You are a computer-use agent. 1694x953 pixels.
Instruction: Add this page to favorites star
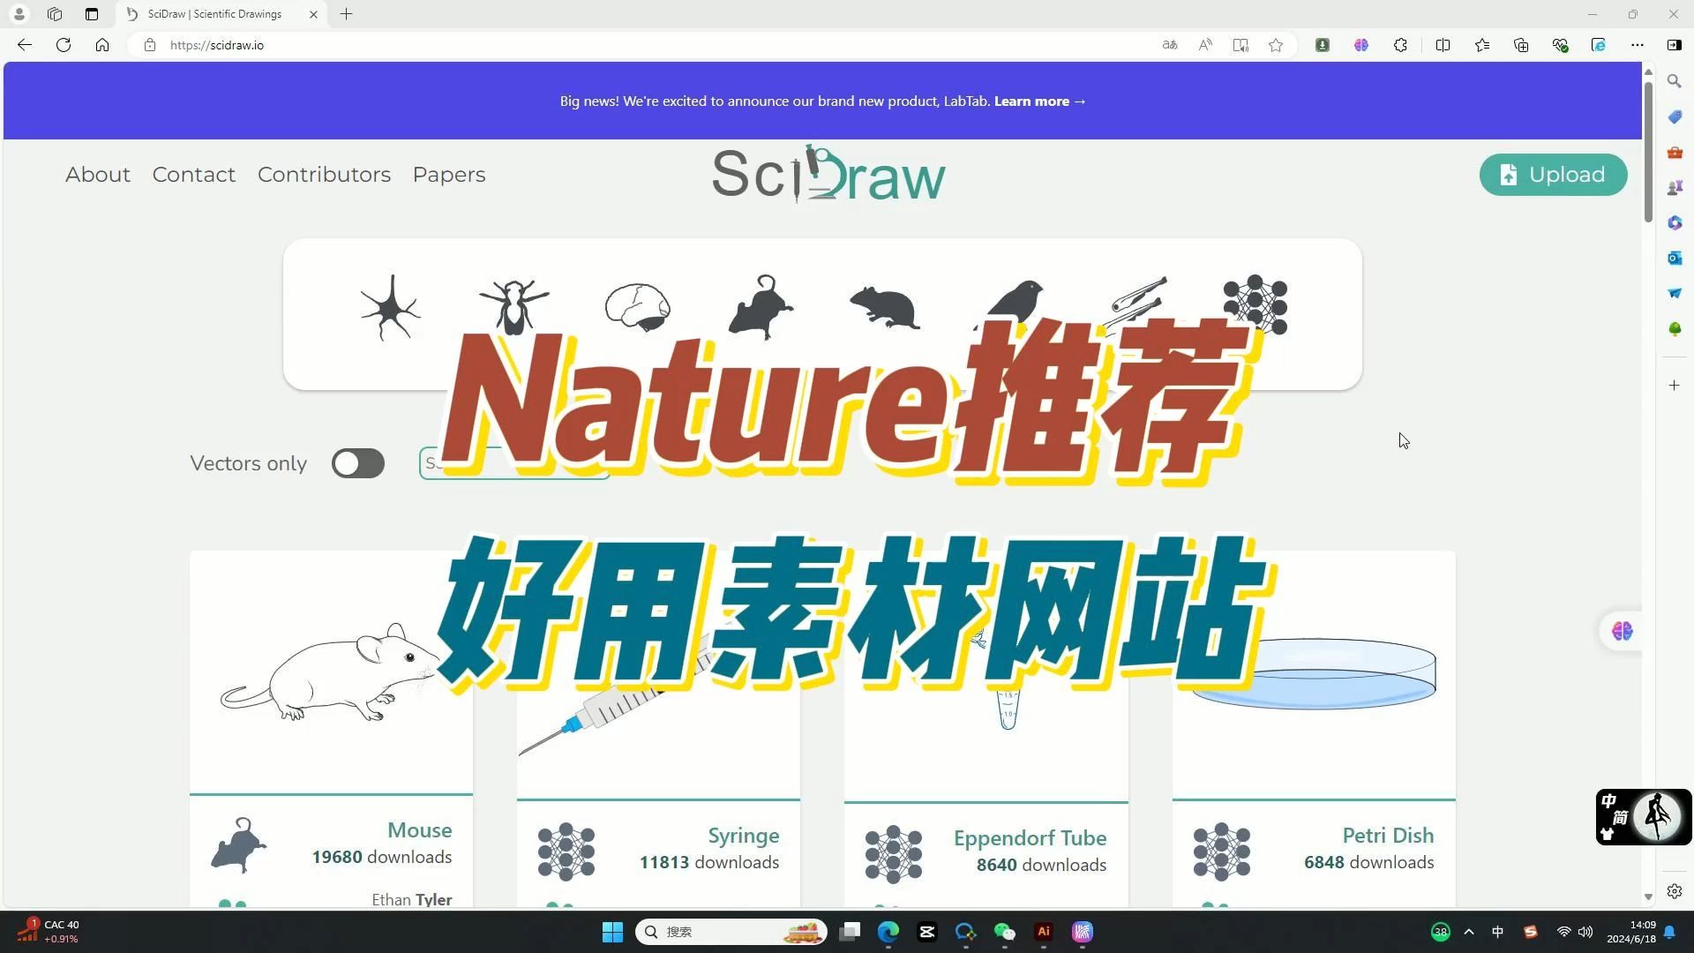coord(1276,45)
